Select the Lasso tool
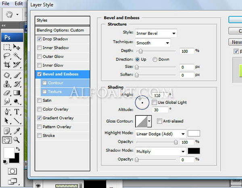Screen dimensions: 242x188 [6, 56]
